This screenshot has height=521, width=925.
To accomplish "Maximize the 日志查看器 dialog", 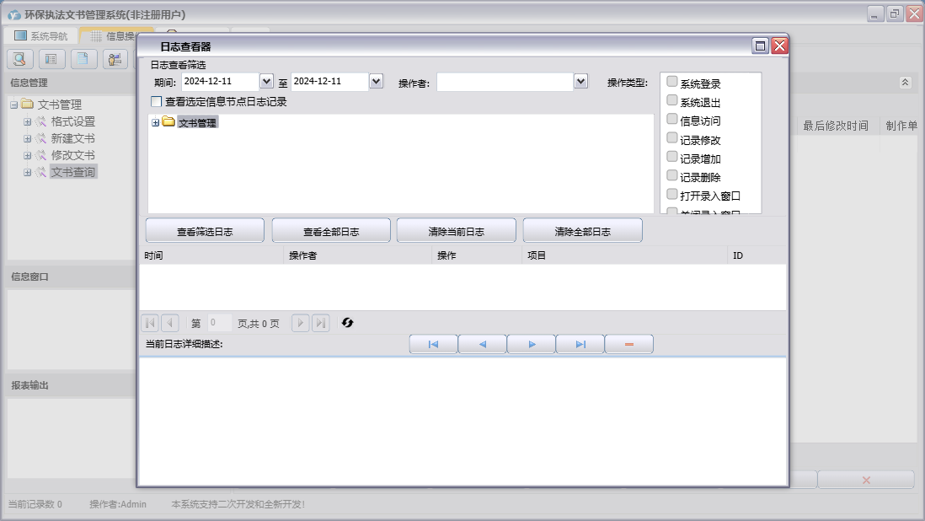I will [761, 46].
